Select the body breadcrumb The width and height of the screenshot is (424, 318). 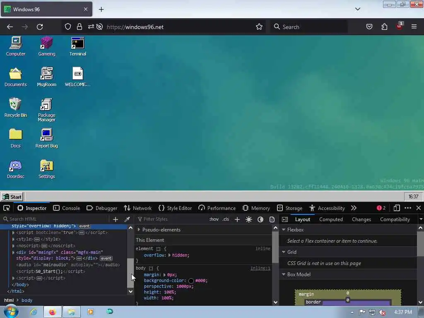(x=27, y=300)
